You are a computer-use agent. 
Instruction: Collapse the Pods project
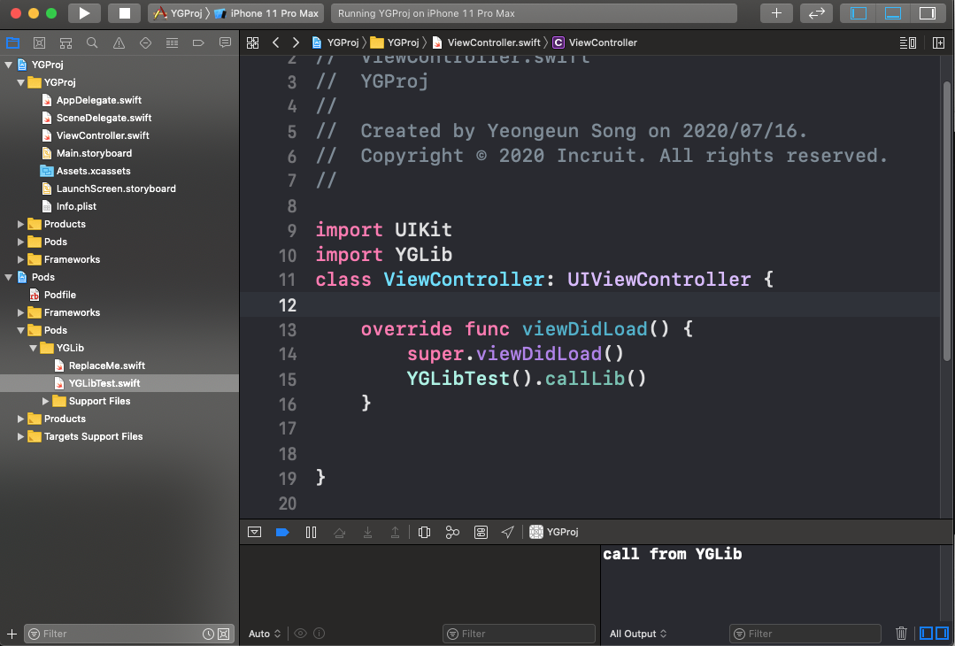pos(9,277)
